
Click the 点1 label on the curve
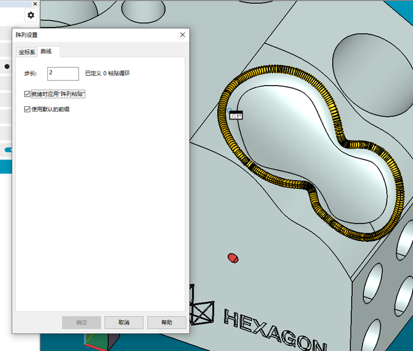coord(236,116)
